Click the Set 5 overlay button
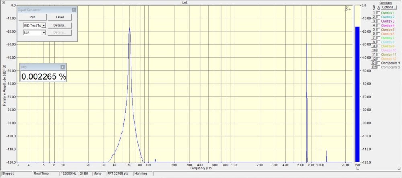The image size is (402, 178). point(374,29)
